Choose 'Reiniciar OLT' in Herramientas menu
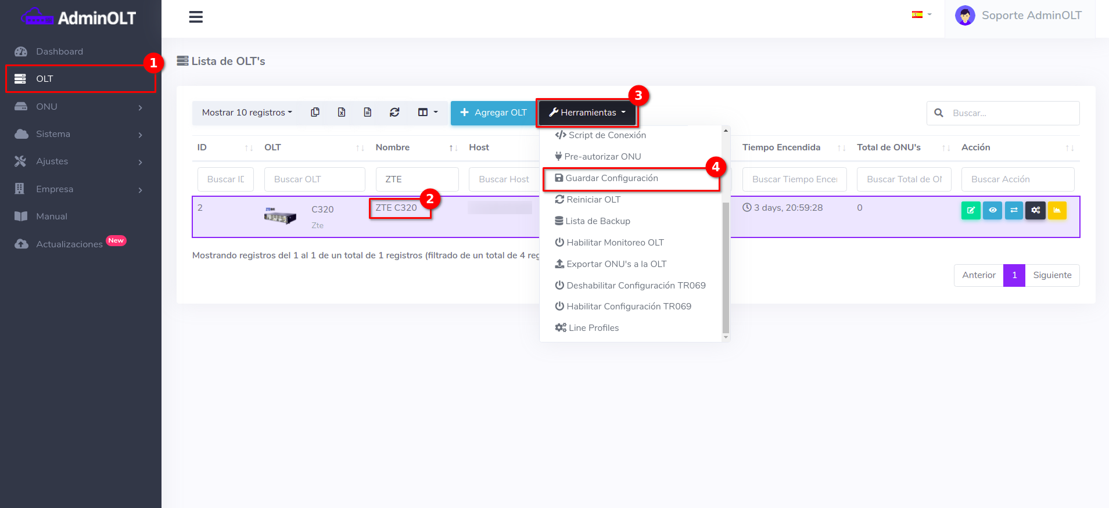This screenshot has height=508, width=1109. tap(593, 200)
